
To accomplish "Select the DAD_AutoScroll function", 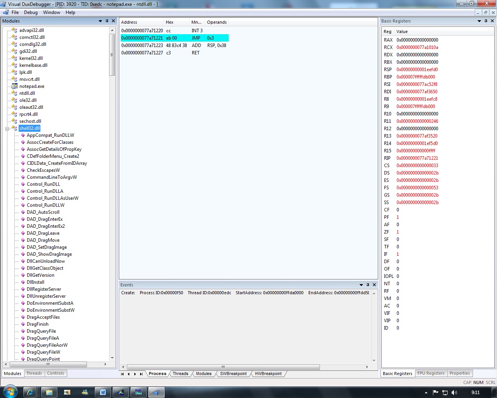I will click(43, 212).
